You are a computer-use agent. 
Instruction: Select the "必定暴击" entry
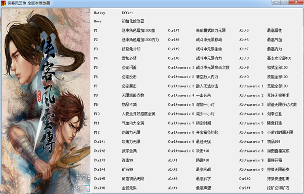(x=129, y=86)
